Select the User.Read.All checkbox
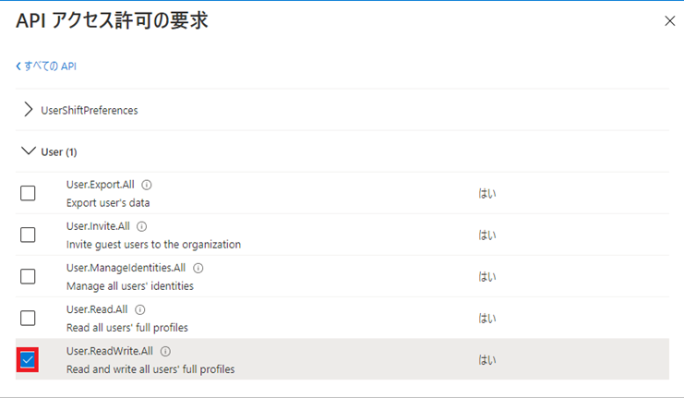This screenshot has height=398, width=684. pyautogui.click(x=28, y=318)
